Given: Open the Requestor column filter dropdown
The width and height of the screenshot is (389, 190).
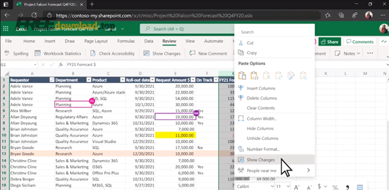Looking at the screenshot, I should point(52,80).
